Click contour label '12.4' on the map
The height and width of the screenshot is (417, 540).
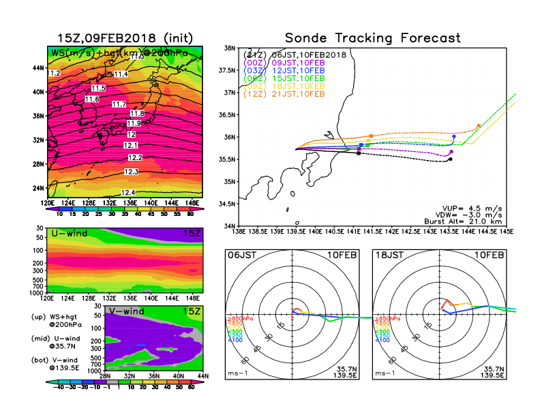[x=128, y=193]
